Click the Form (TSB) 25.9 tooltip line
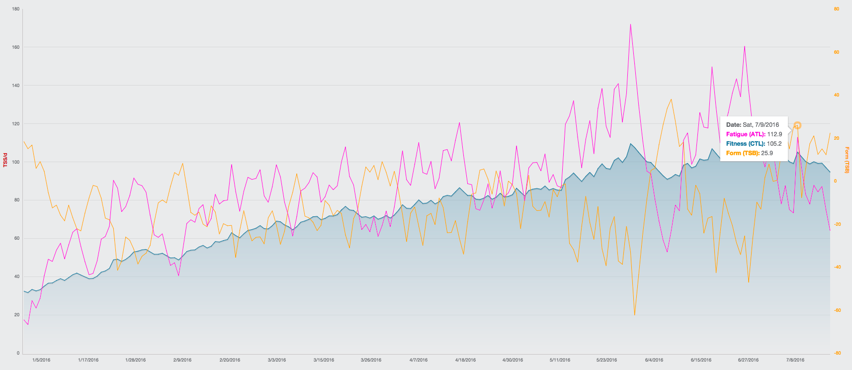The width and height of the screenshot is (852, 370). point(749,153)
